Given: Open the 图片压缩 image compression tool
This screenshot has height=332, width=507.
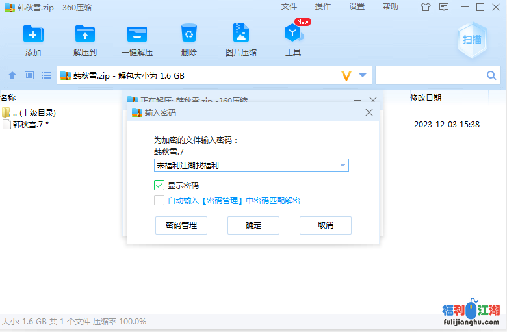Looking at the screenshot, I should coord(240,34).
